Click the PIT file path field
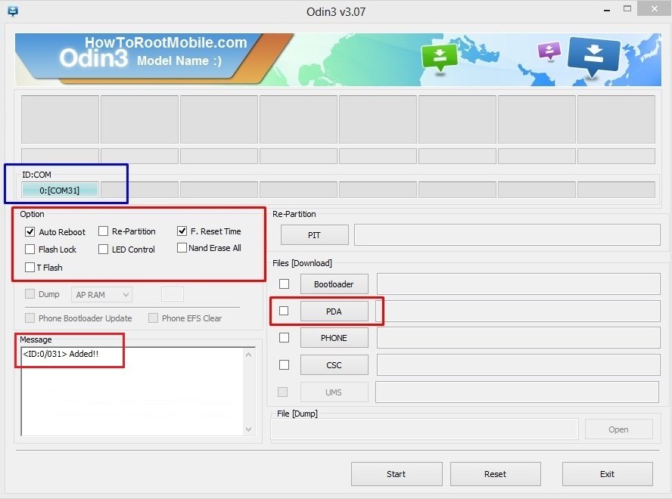672x499 pixels. pos(507,234)
